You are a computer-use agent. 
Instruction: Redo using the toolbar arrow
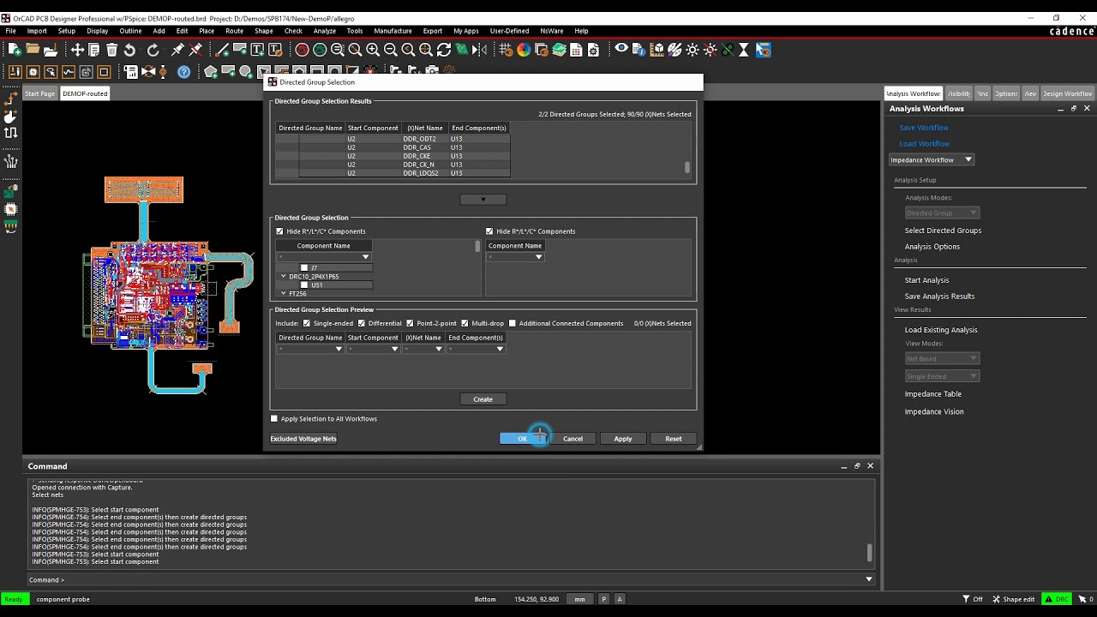coord(153,51)
